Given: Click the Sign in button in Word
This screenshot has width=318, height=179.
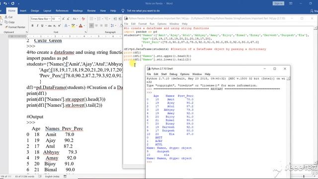Looking at the screenshot, I should click(278, 3).
